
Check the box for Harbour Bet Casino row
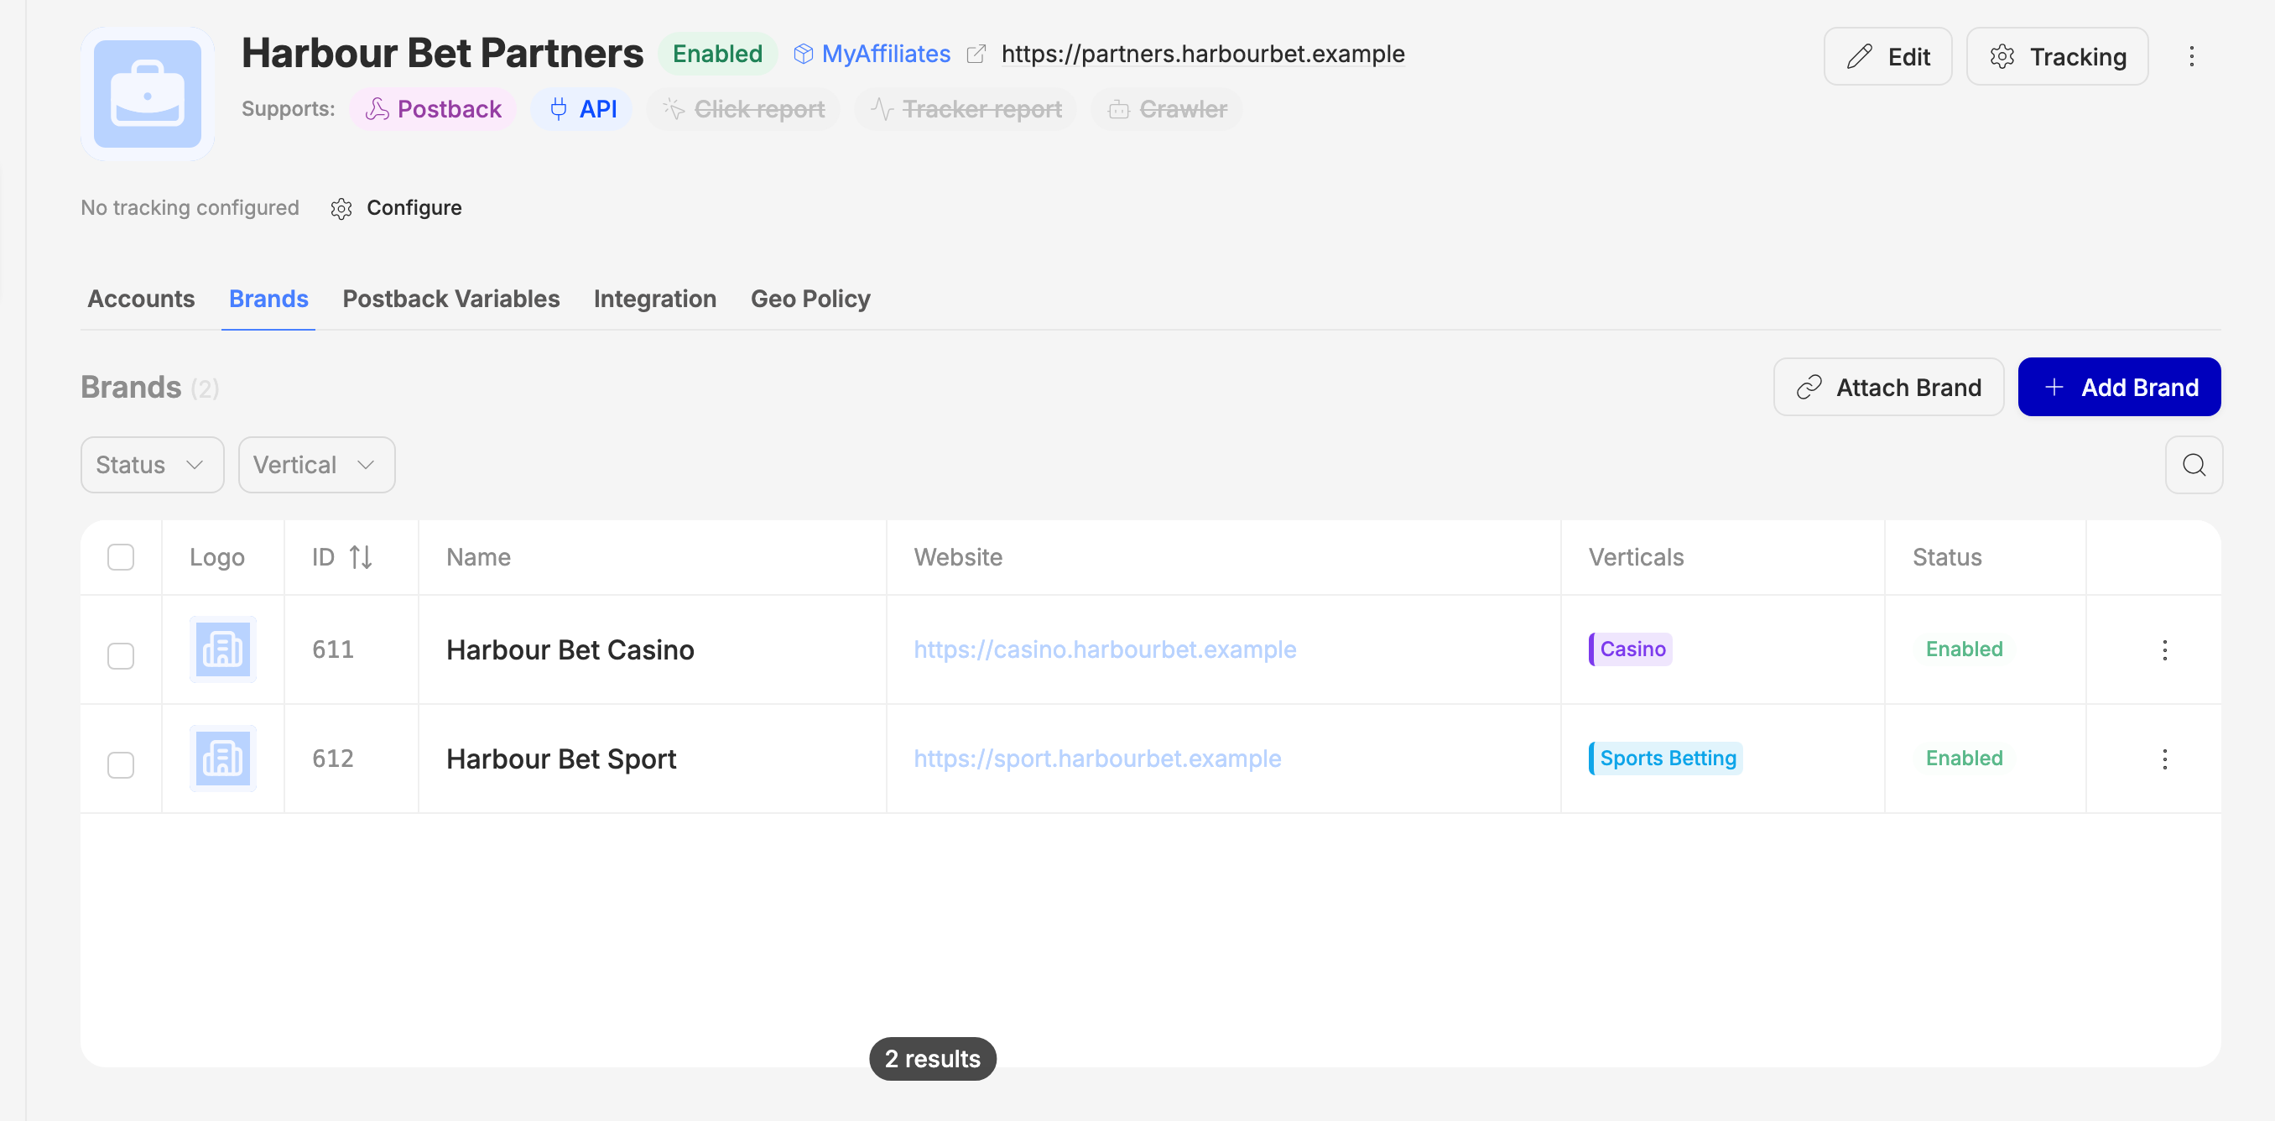tap(121, 655)
